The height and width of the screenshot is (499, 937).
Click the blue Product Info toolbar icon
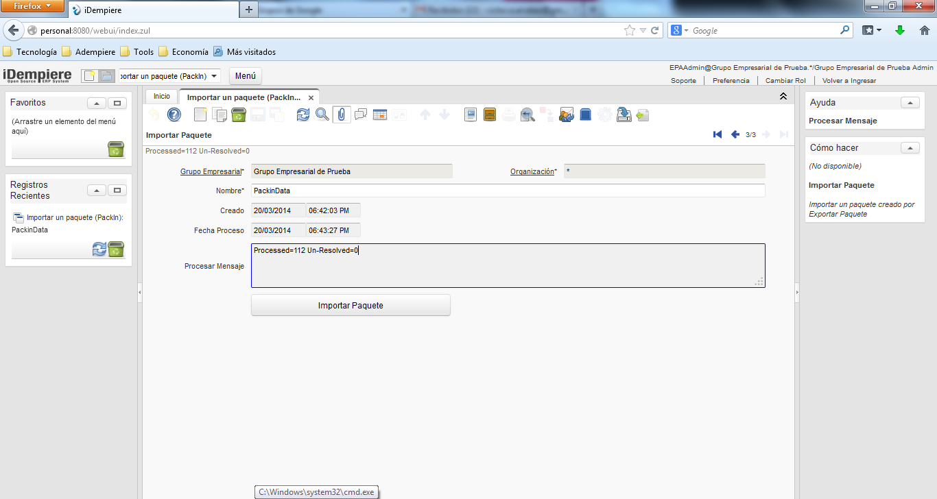pos(585,114)
